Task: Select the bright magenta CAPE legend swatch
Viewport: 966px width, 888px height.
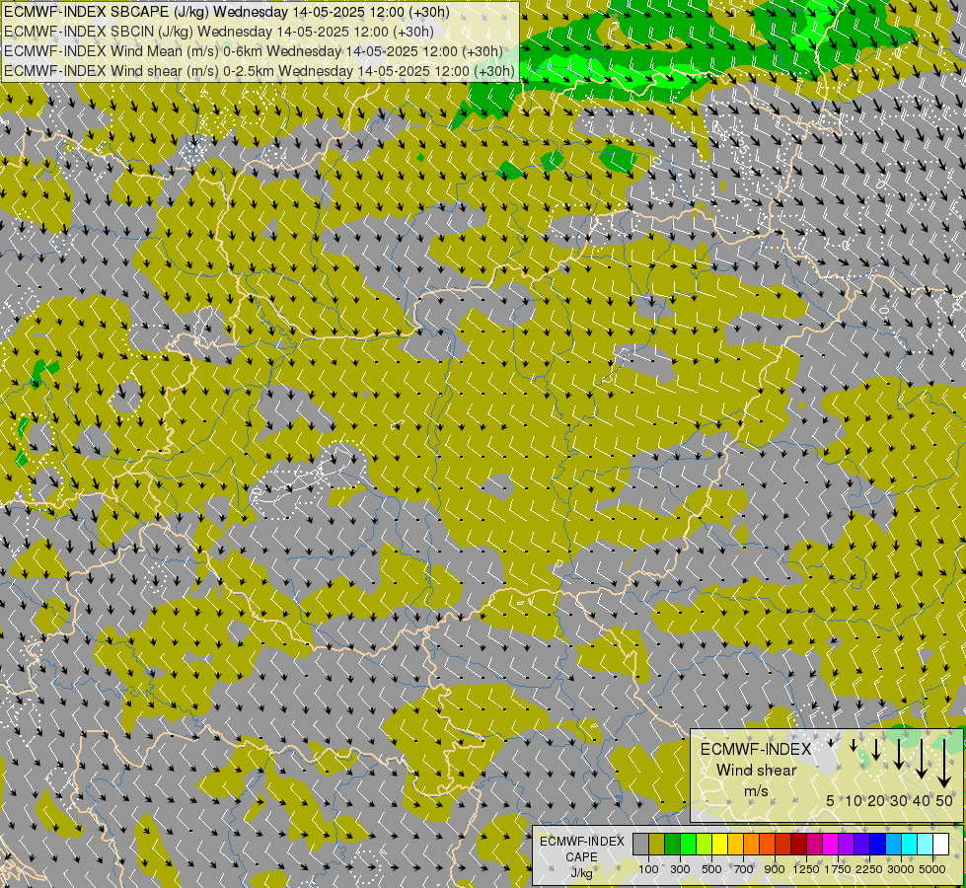Action: (831, 844)
